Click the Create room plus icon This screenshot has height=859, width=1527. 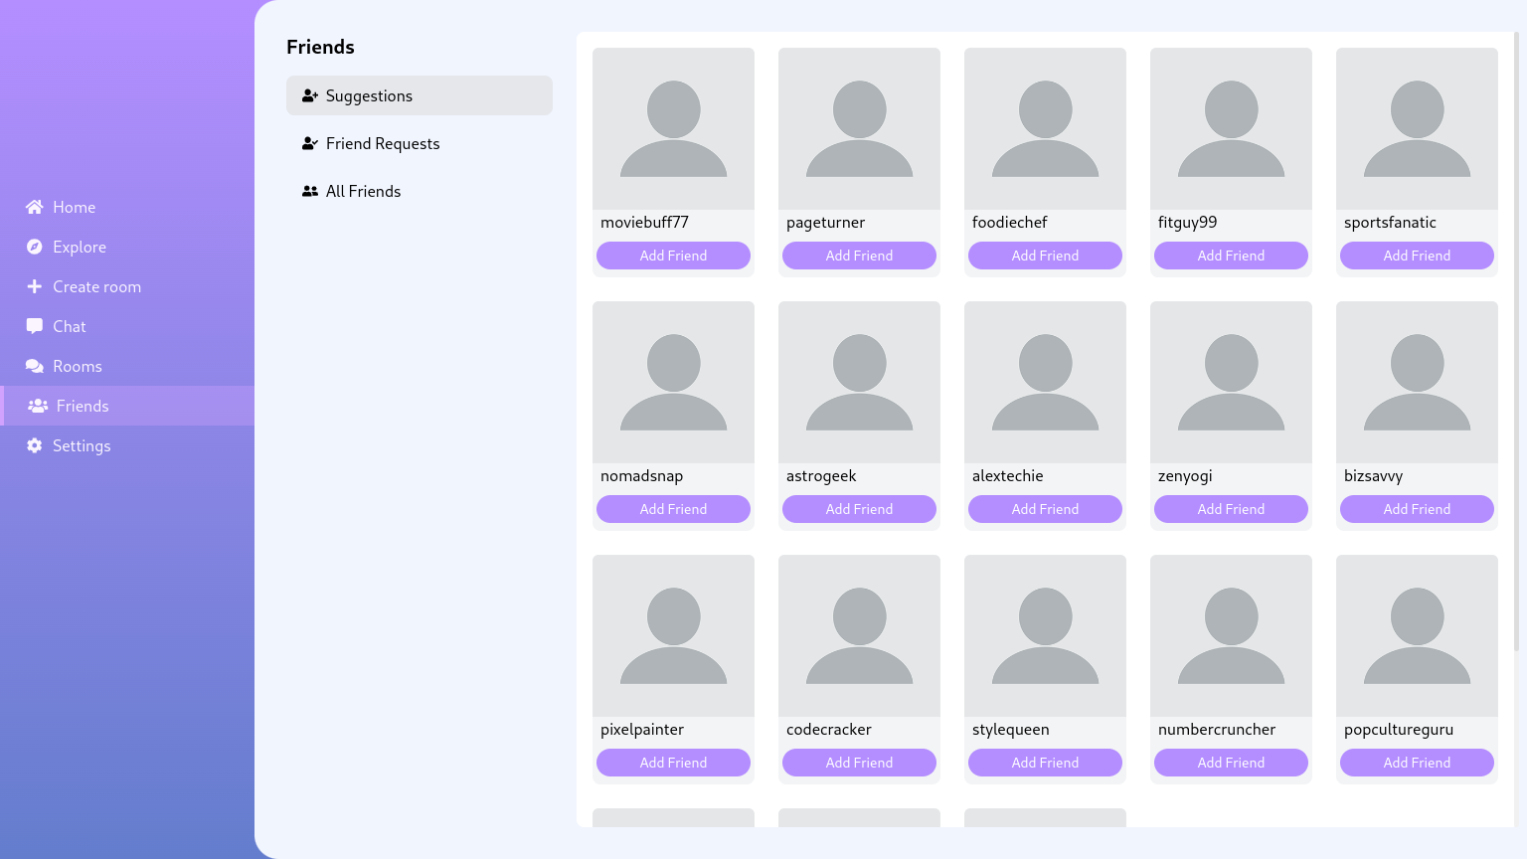point(35,286)
